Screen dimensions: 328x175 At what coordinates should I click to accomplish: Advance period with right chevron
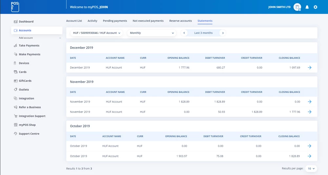pyautogui.click(x=223, y=33)
